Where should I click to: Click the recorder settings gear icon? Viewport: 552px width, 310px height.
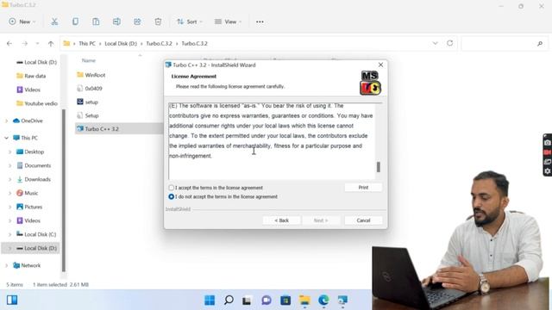(548, 171)
